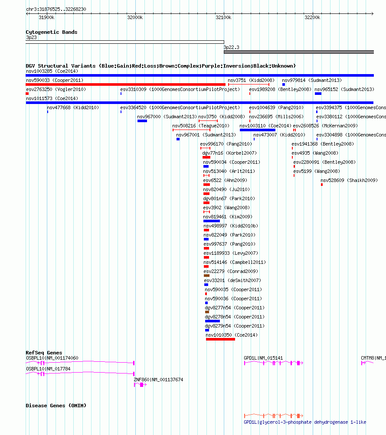
Task: Select the 3p23 cytogenetic band bar
Action: 125,42
